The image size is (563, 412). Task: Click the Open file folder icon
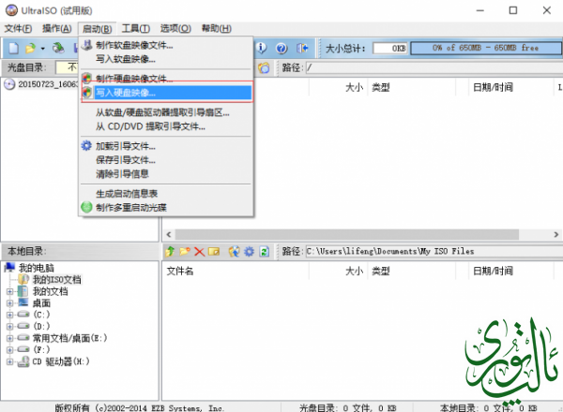(x=30, y=48)
